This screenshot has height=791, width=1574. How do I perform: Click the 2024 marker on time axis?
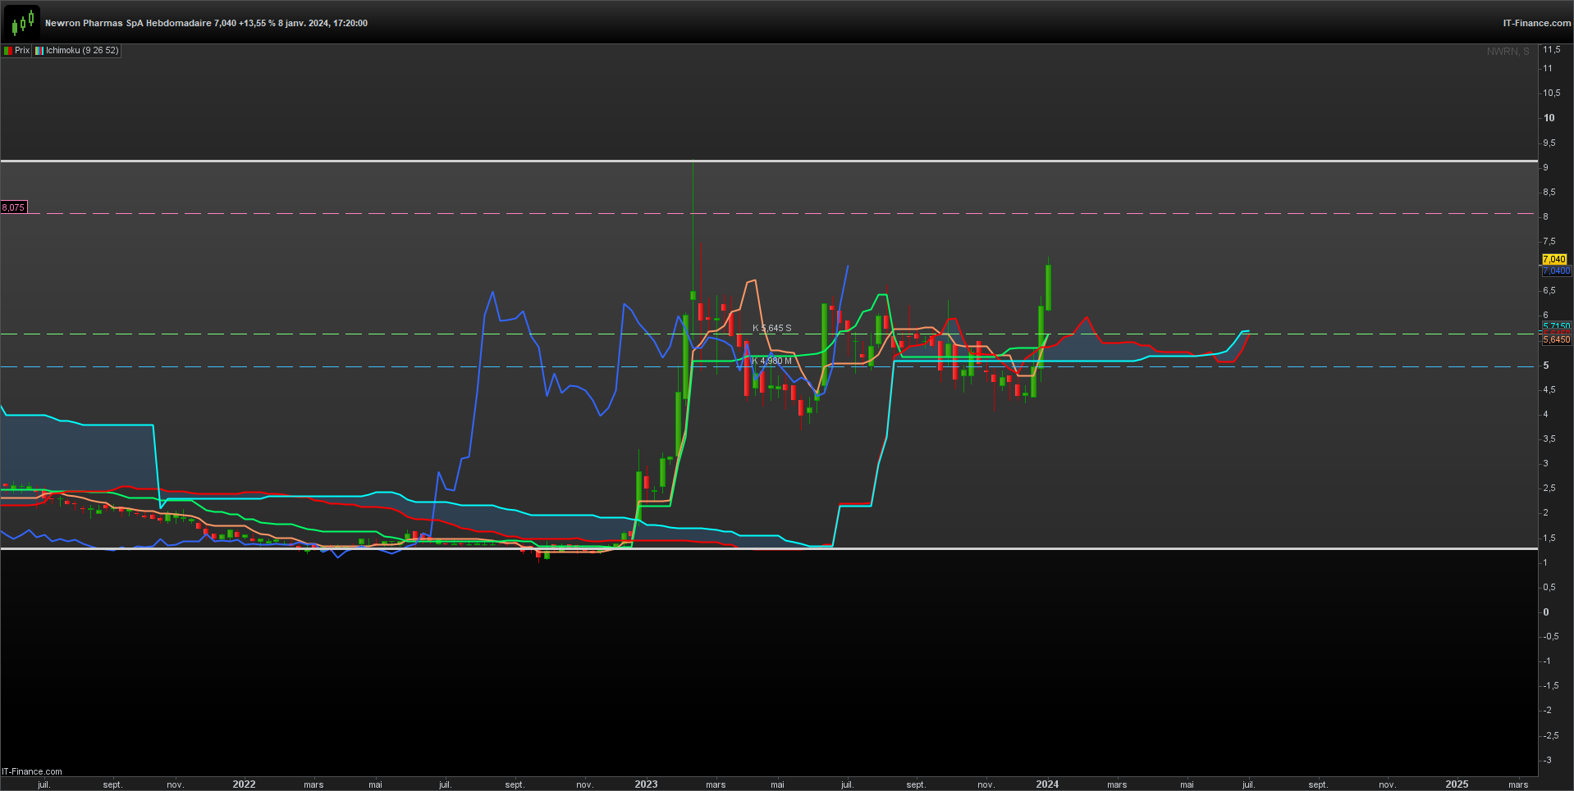[x=1047, y=784]
